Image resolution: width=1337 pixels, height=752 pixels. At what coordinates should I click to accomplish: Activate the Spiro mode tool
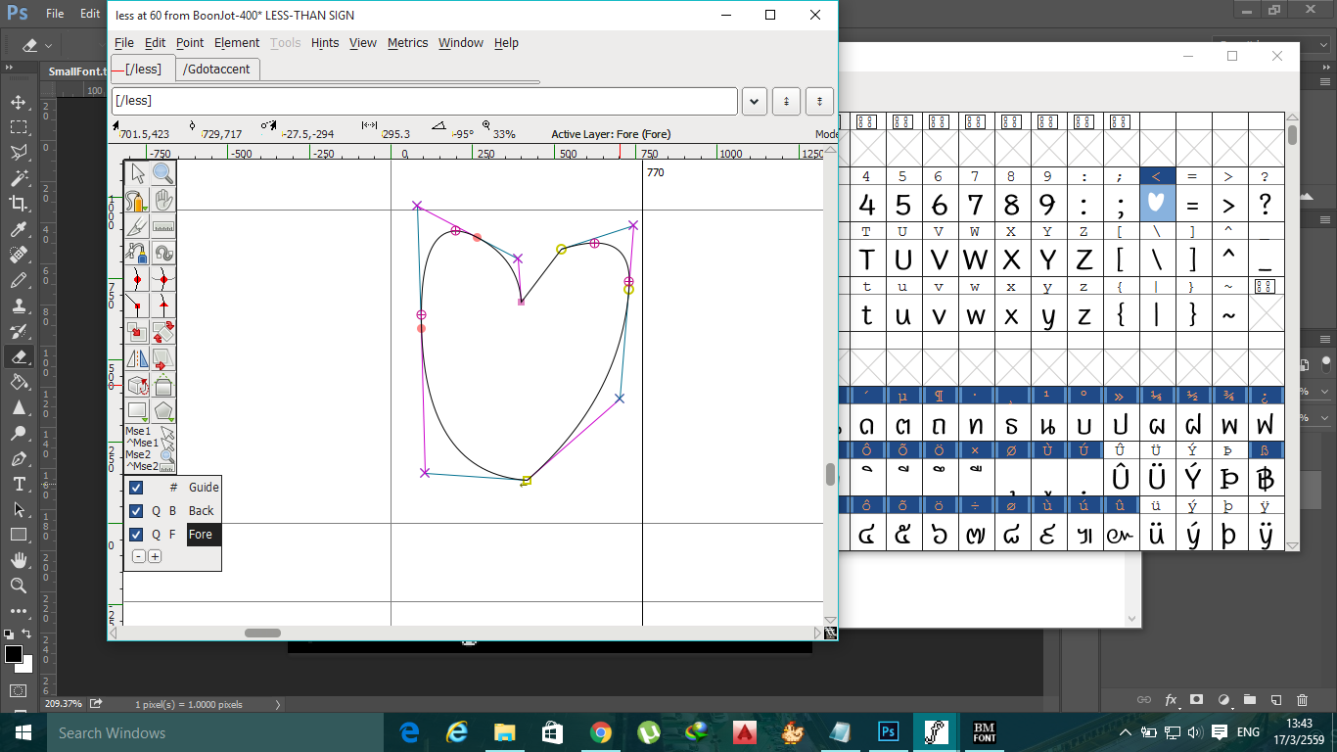click(163, 254)
